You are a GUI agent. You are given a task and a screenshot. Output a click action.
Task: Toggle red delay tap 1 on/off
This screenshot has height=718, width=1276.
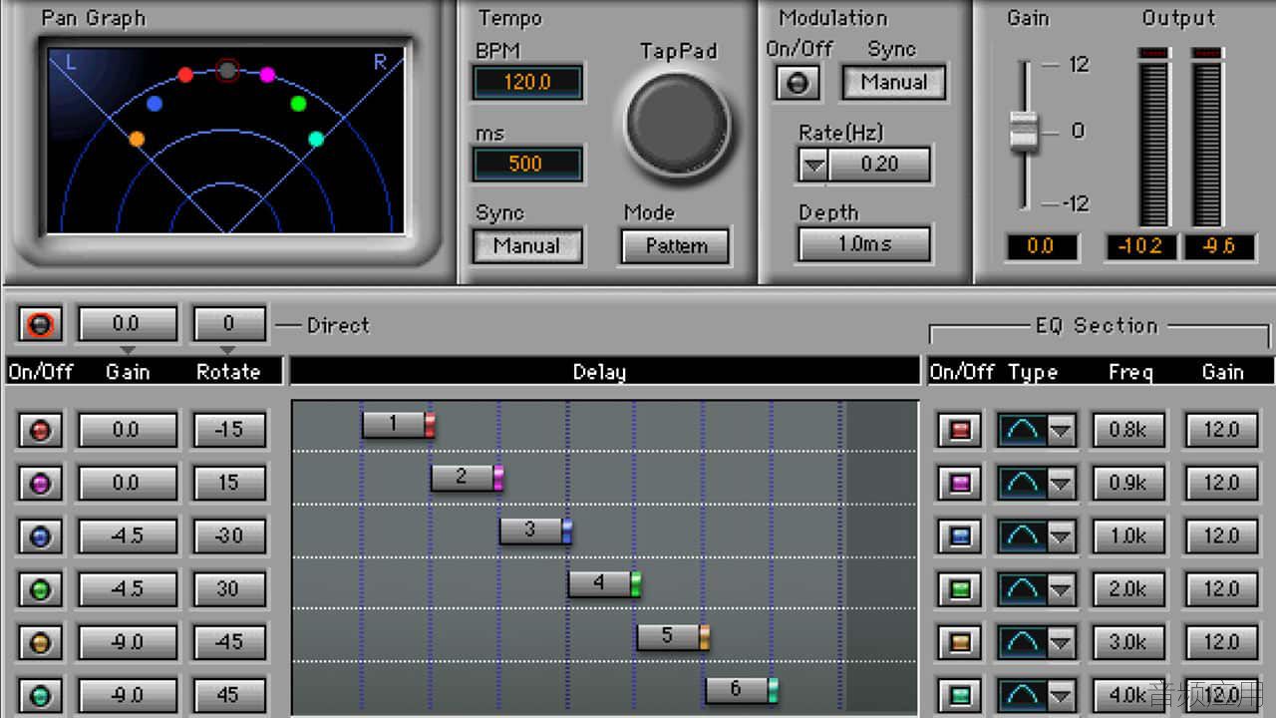41,431
